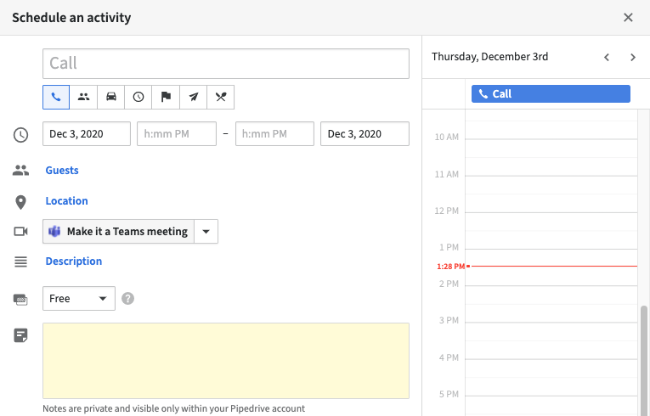Open the Free/Busy availability dropdown

pos(79,298)
